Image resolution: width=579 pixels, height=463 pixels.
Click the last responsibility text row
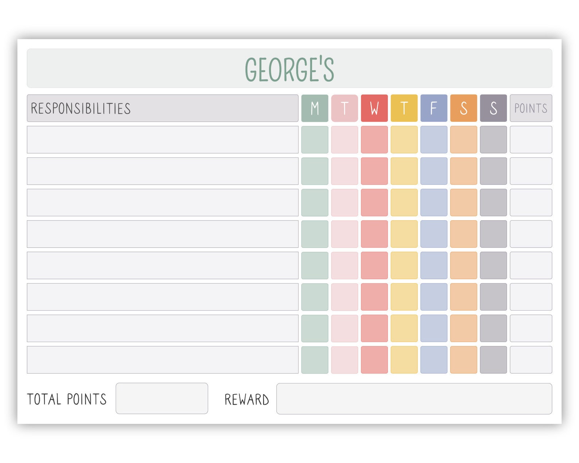[x=163, y=360]
